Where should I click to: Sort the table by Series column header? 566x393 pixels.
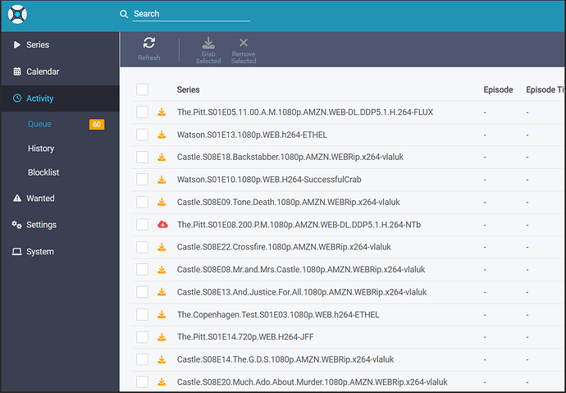(188, 89)
